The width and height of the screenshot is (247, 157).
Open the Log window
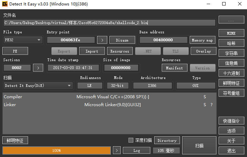tap(136, 150)
